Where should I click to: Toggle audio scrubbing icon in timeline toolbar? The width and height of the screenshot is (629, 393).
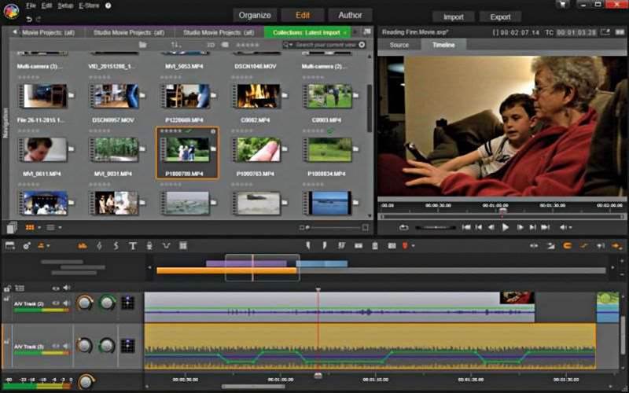coord(601,246)
